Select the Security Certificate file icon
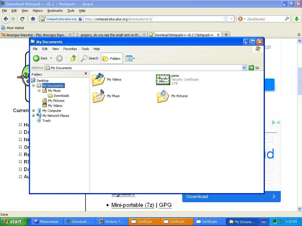 163,79
